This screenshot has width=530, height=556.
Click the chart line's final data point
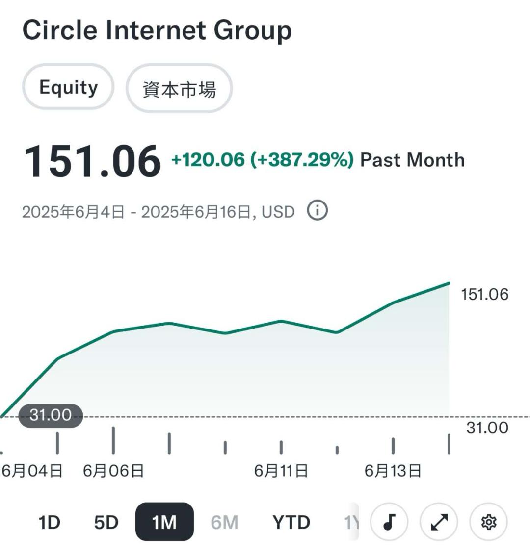449,283
